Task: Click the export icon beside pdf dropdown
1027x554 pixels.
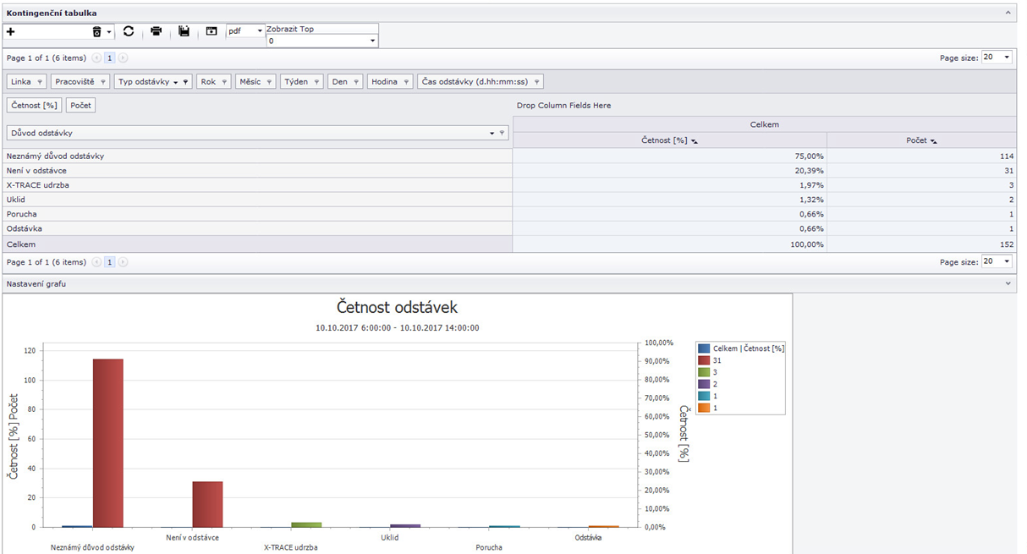Action: pyautogui.click(x=211, y=31)
